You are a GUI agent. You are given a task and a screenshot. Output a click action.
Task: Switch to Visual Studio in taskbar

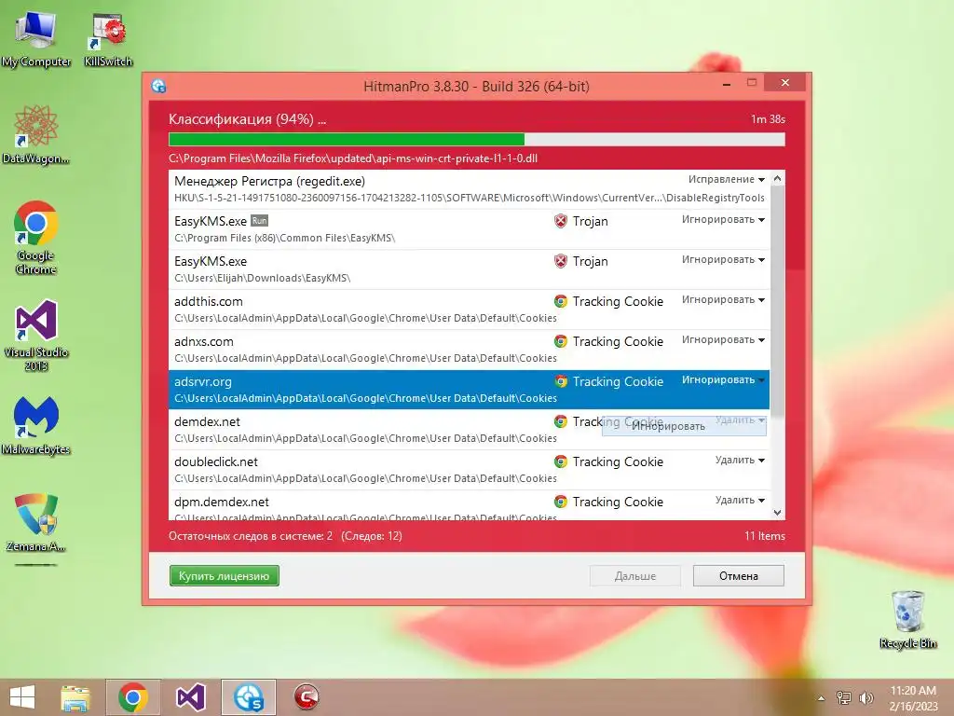pos(191,697)
